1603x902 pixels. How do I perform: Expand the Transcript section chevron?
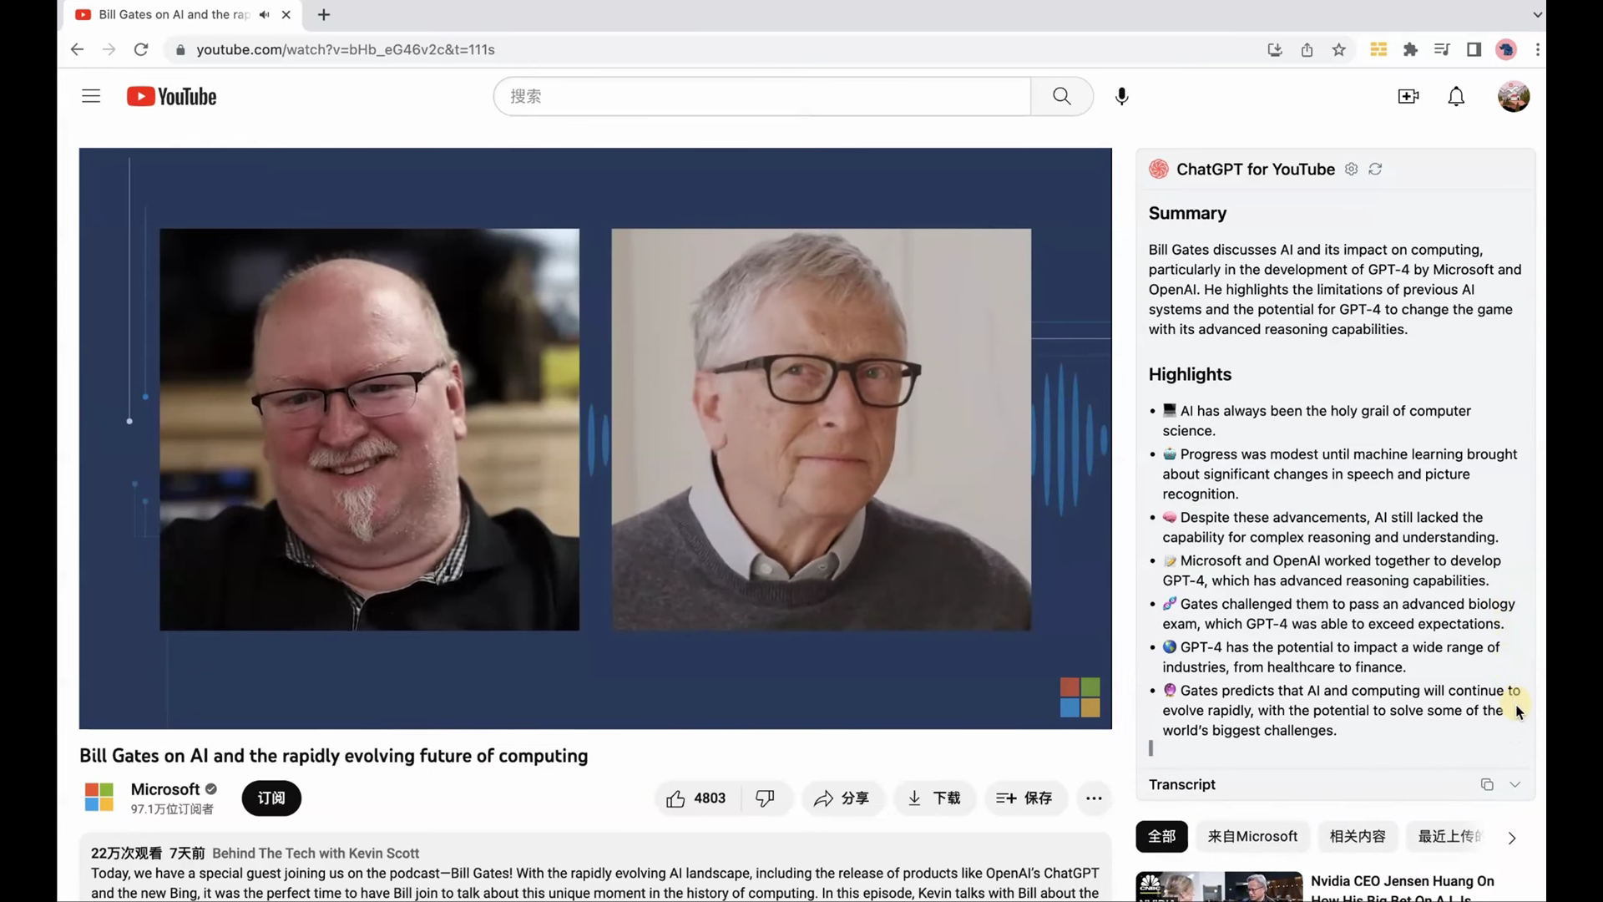coord(1515,784)
